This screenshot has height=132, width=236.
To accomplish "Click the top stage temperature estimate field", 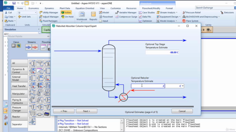I will (x=162, y=52).
